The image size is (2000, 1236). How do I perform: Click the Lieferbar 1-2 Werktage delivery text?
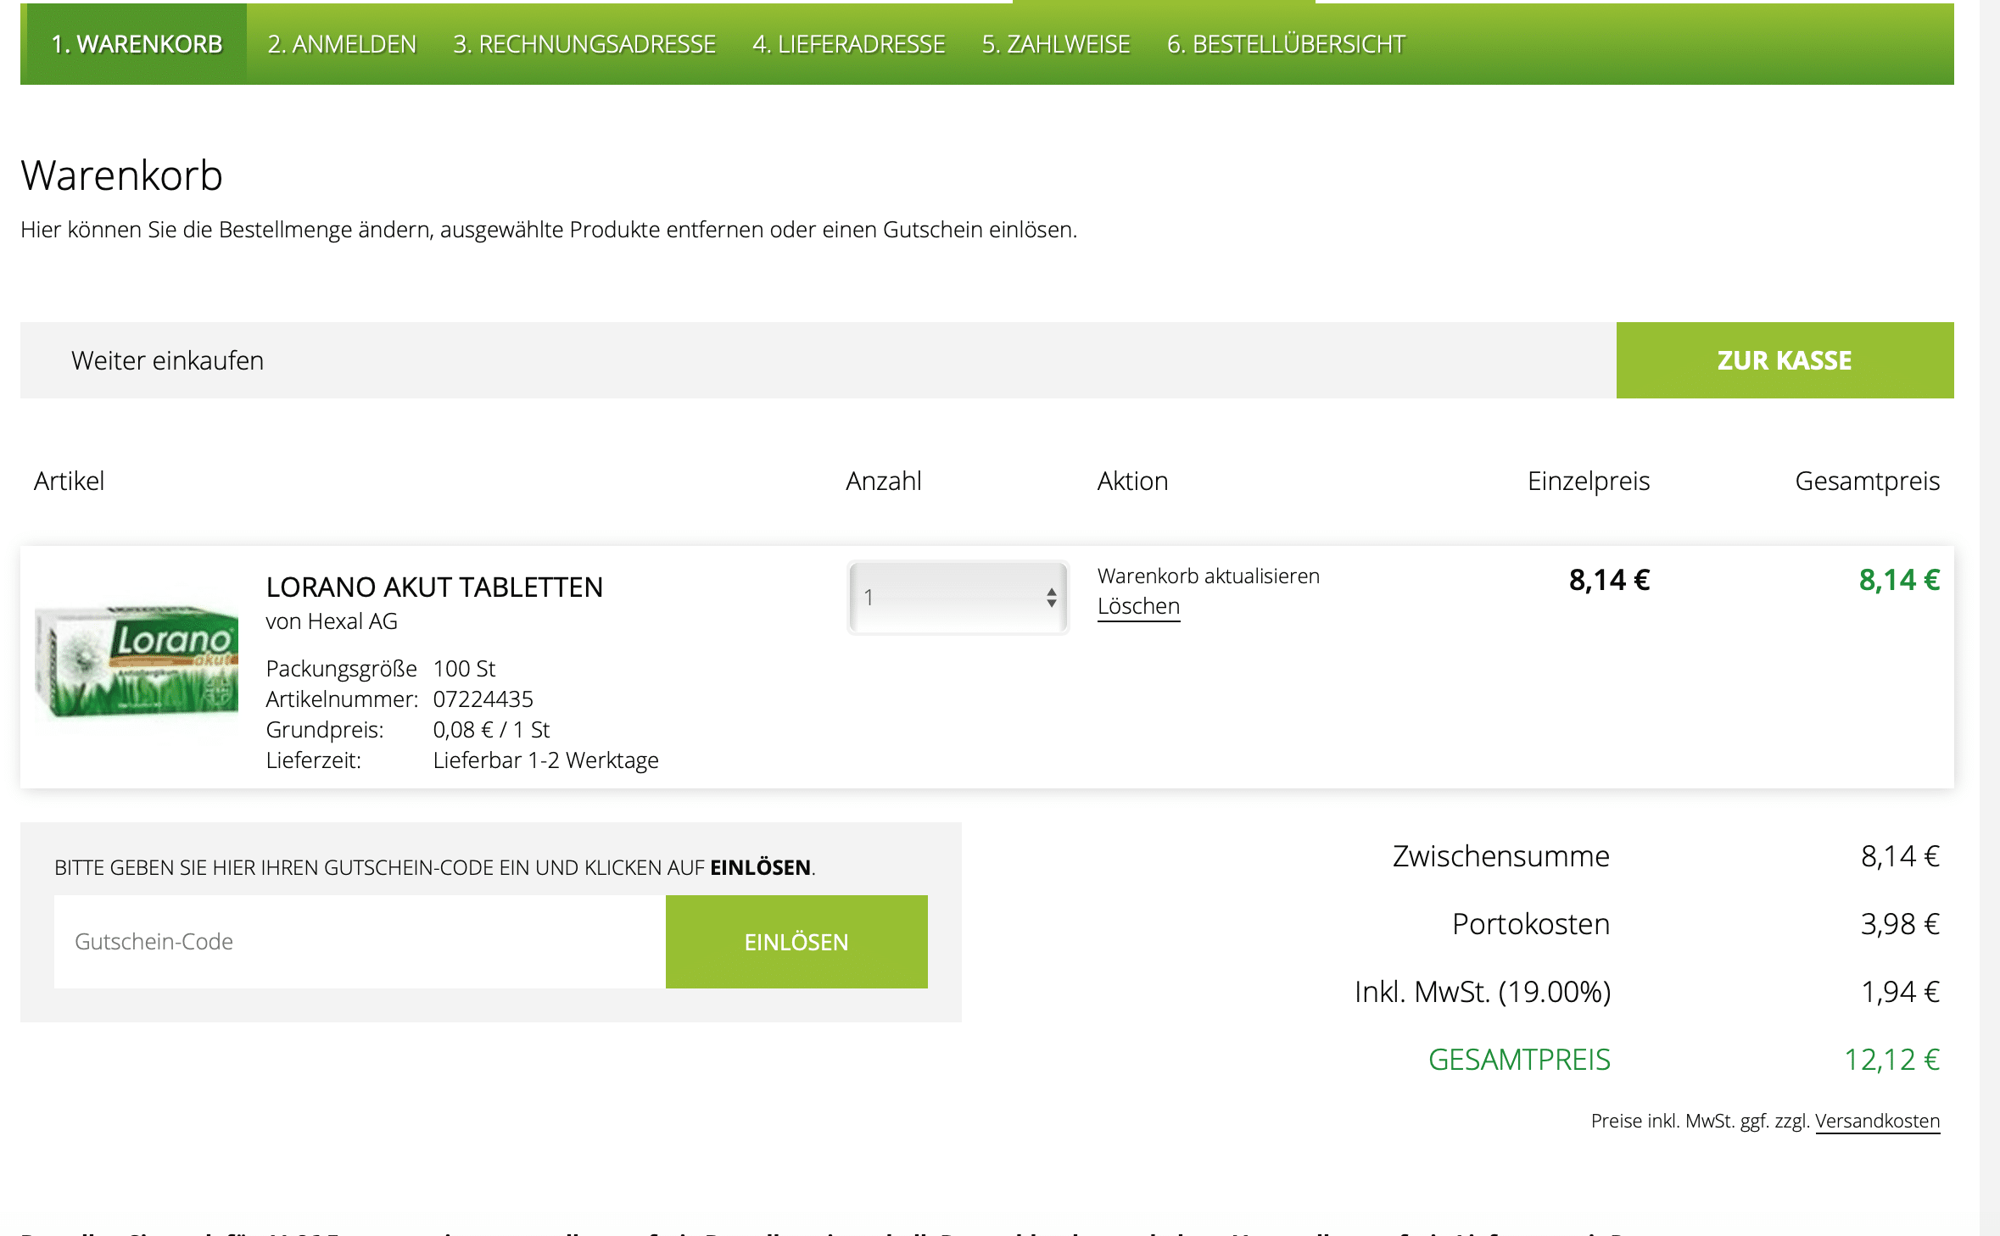pos(545,760)
